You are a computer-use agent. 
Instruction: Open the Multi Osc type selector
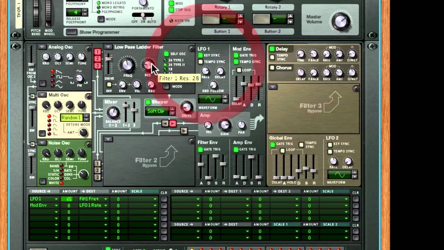click(x=42, y=95)
